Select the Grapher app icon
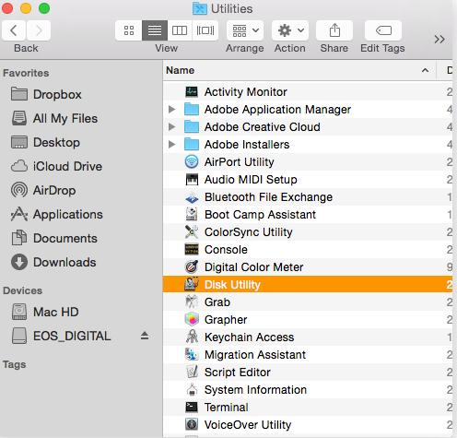The height and width of the screenshot is (438, 457). click(192, 319)
